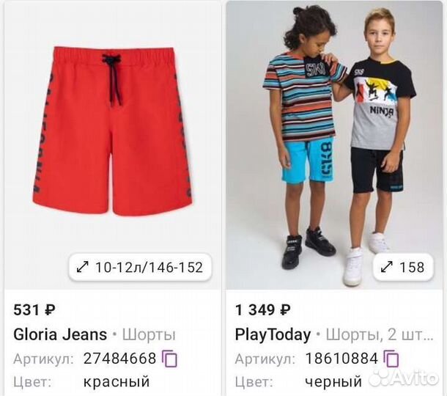Screen dimensions: 447x396
Task: Select the 158 size badge
Action: click(403, 268)
